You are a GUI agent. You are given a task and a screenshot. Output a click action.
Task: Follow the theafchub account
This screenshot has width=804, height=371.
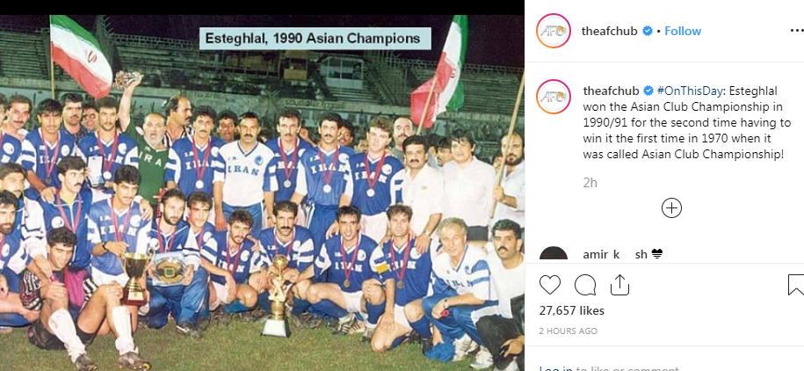pos(683,31)
